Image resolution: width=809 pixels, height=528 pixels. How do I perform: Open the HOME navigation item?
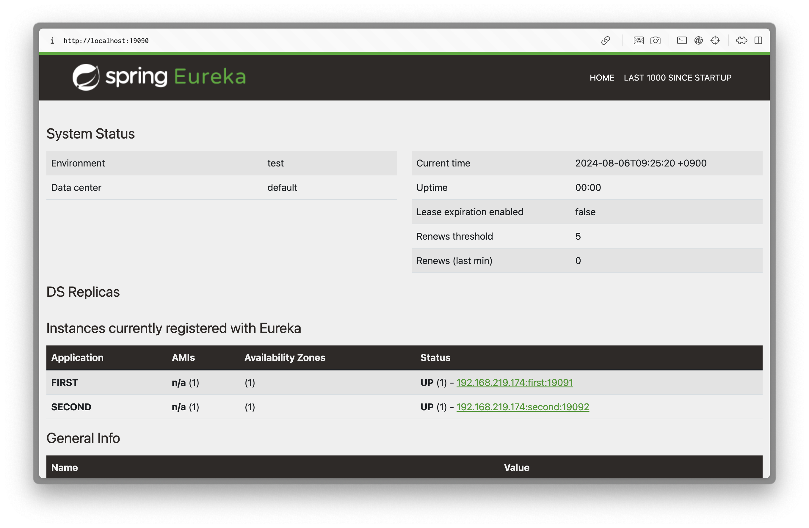coord(602,78)
